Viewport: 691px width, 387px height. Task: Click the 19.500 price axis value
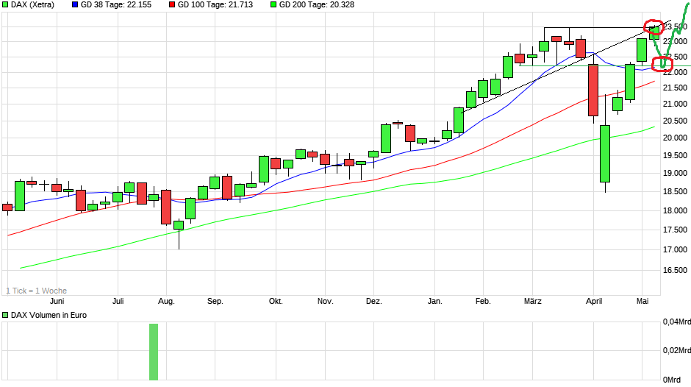coord(675,155)
